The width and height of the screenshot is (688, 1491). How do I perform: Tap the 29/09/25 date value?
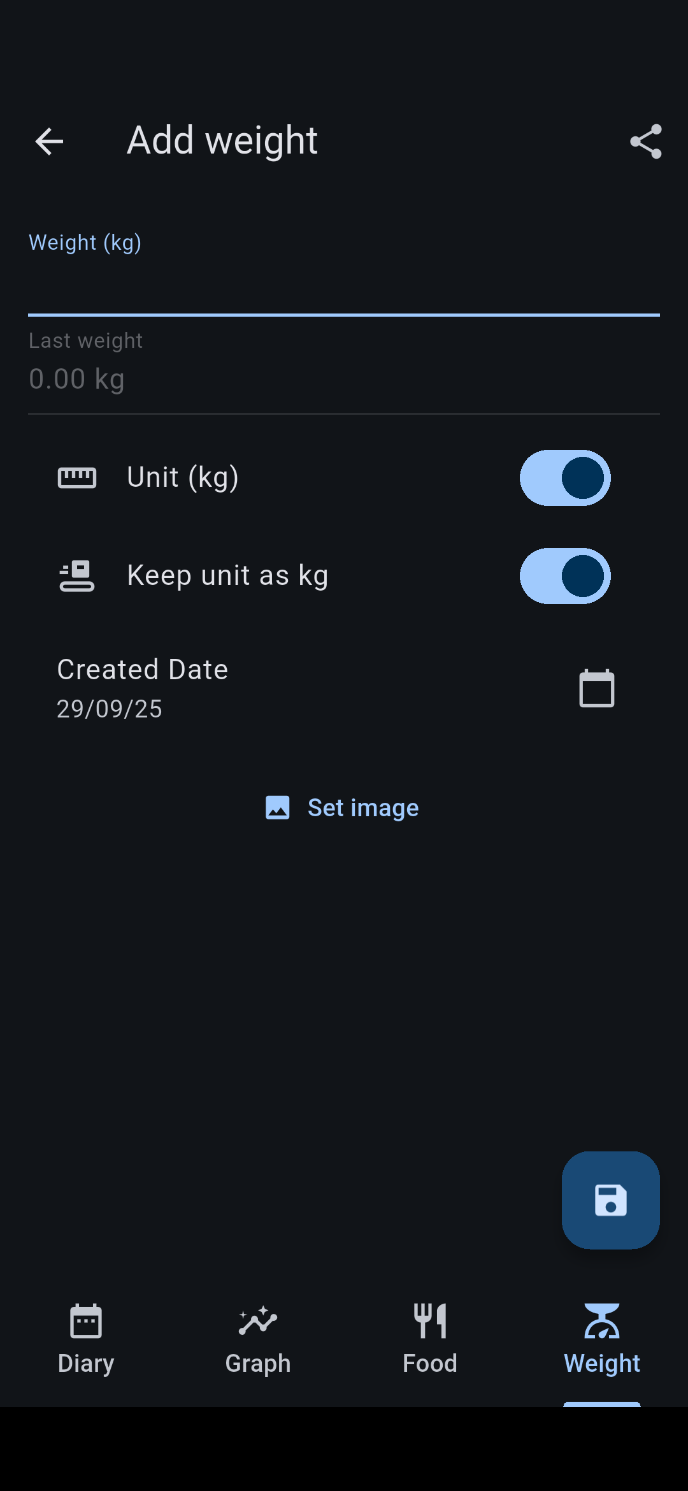pyautogui.click(x=110, y=709)
